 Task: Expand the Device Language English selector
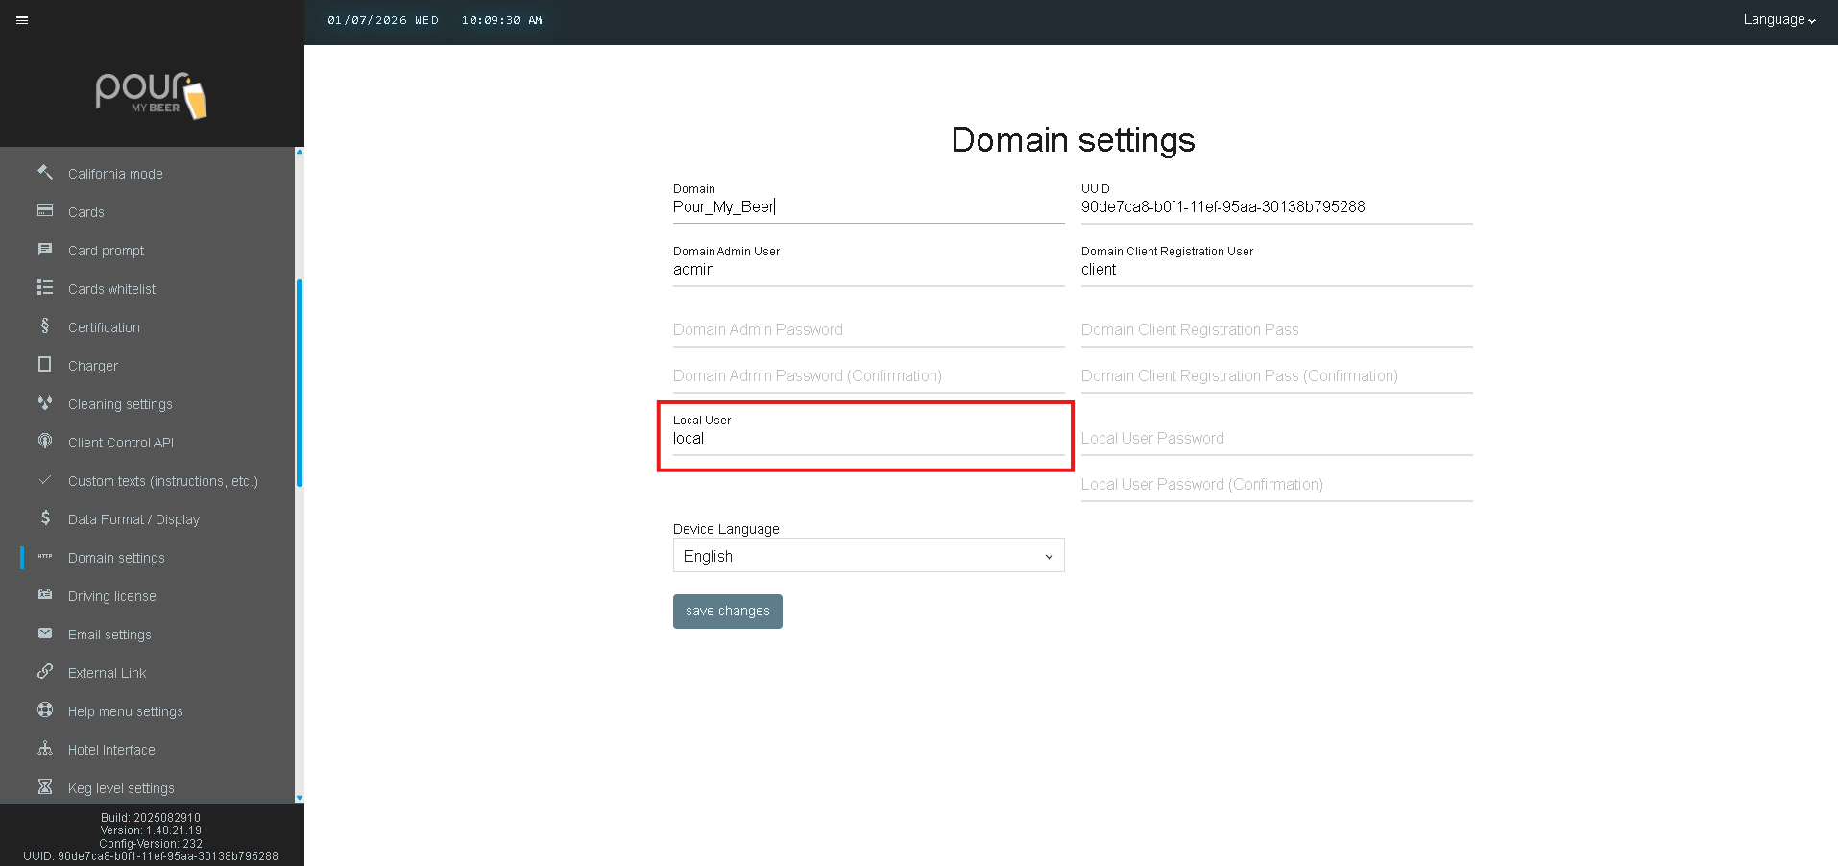(868, 556)
